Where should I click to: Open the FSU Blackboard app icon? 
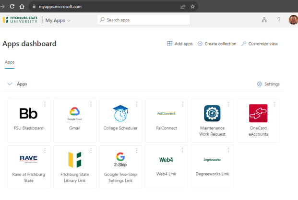pos(28,113)
